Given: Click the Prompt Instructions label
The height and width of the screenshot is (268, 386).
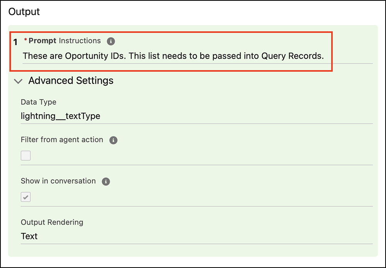Looking at the screenshot, I should (64, 40).
